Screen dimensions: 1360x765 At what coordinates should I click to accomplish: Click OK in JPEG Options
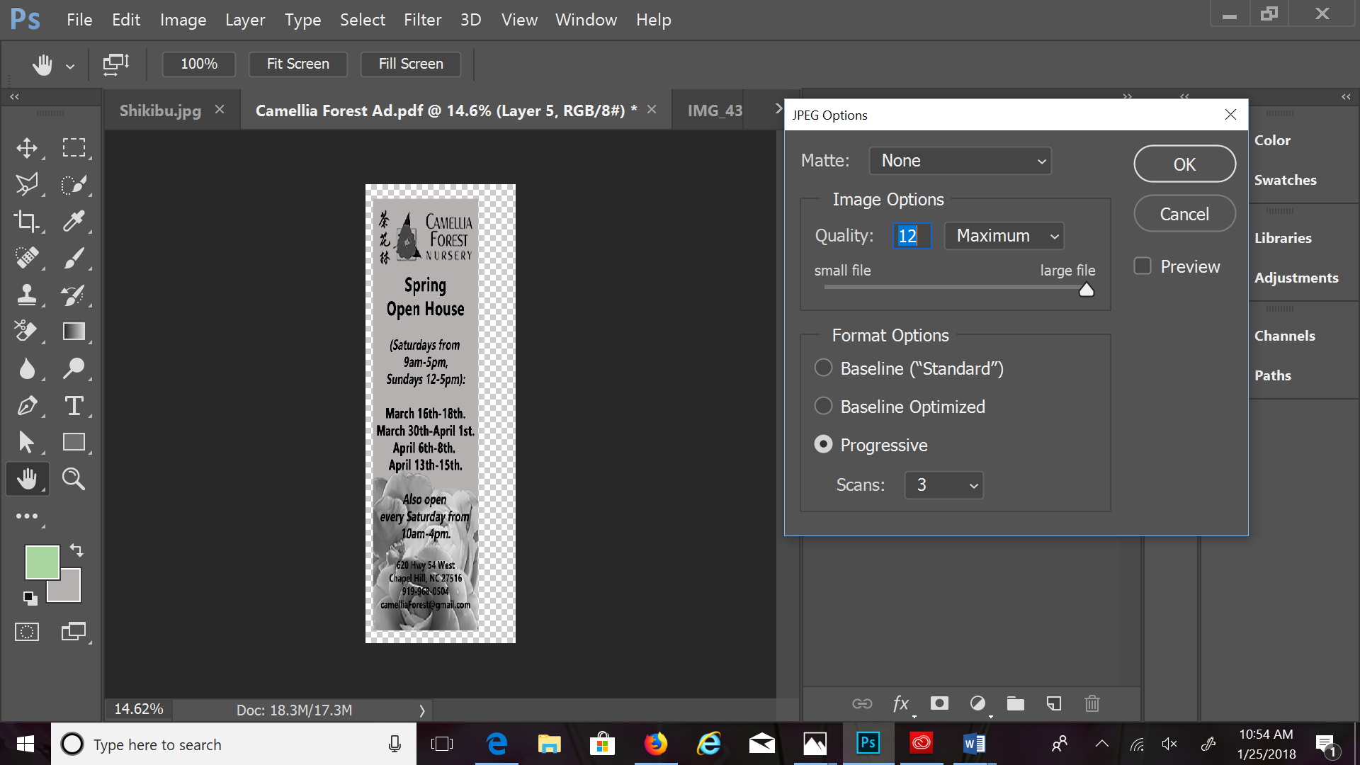pyautogui.click(x=1185, y=164)
